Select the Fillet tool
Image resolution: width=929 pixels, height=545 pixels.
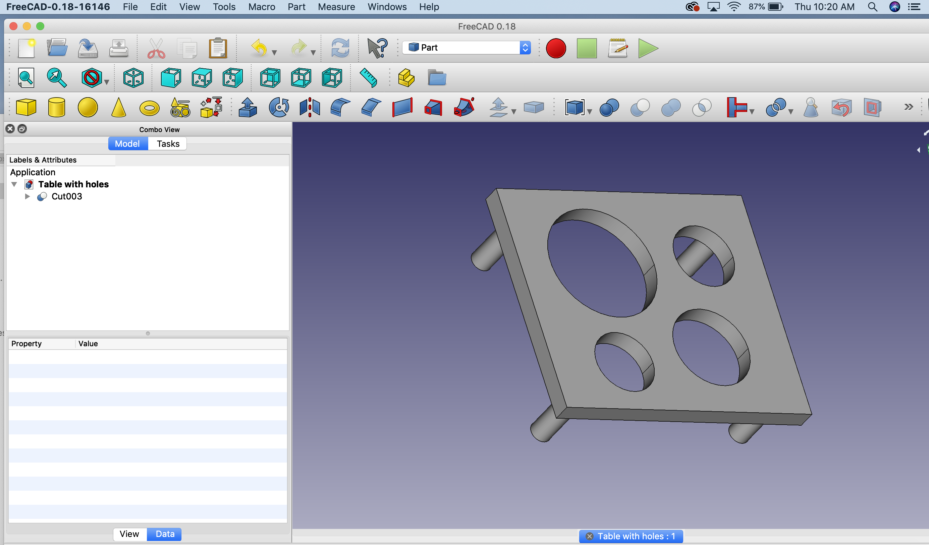tap(340, 108)
